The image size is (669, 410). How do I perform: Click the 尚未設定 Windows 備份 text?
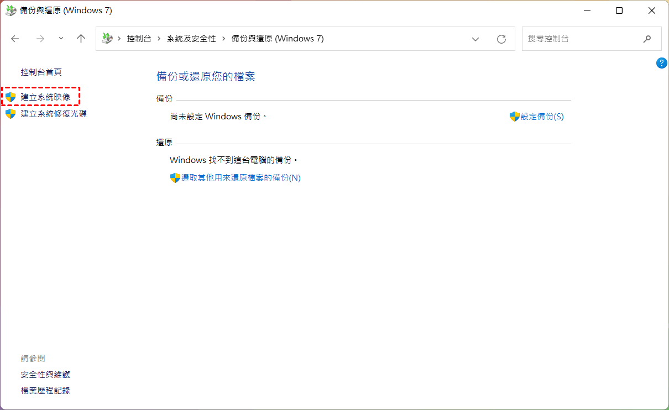[x=218, y=117]
